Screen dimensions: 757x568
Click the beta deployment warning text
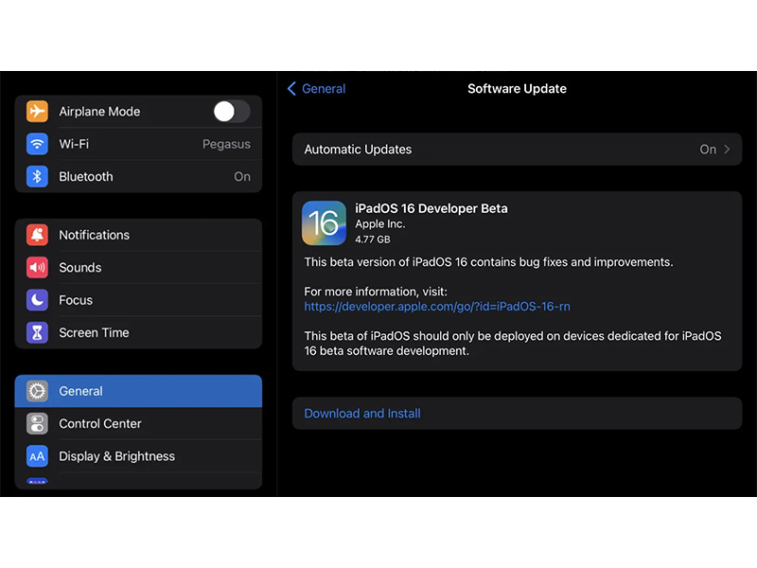513,344
